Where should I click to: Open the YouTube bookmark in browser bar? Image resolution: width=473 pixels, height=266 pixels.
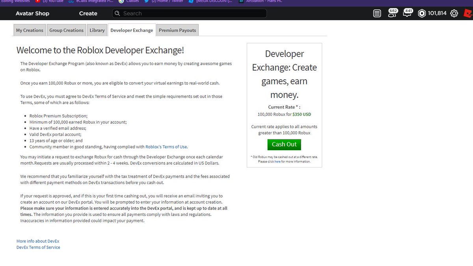coord(49,1)
